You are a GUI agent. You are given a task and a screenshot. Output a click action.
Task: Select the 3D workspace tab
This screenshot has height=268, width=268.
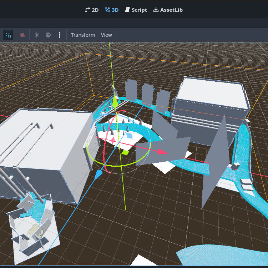111,10
